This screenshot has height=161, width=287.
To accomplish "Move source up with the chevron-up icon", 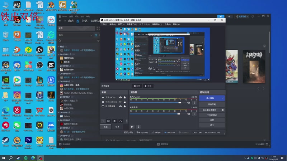I will pyautogui.click(x=121, y=121).
